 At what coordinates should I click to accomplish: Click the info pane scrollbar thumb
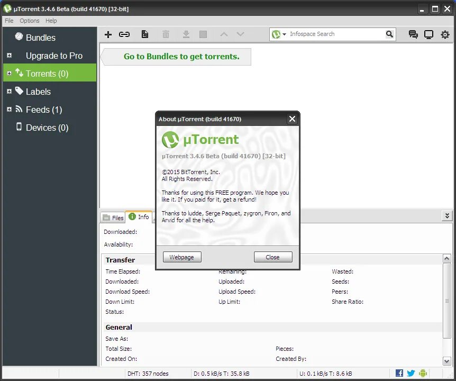tap(446, 301)
